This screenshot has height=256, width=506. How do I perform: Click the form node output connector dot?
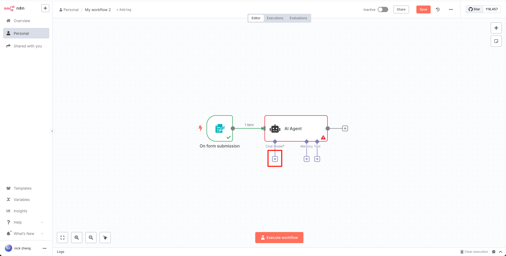pyautogui.click(x=233, y=129)
